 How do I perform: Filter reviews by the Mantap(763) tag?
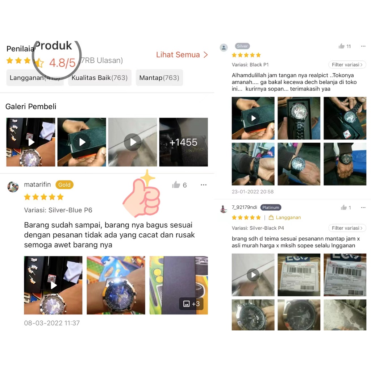coord(159,78)
